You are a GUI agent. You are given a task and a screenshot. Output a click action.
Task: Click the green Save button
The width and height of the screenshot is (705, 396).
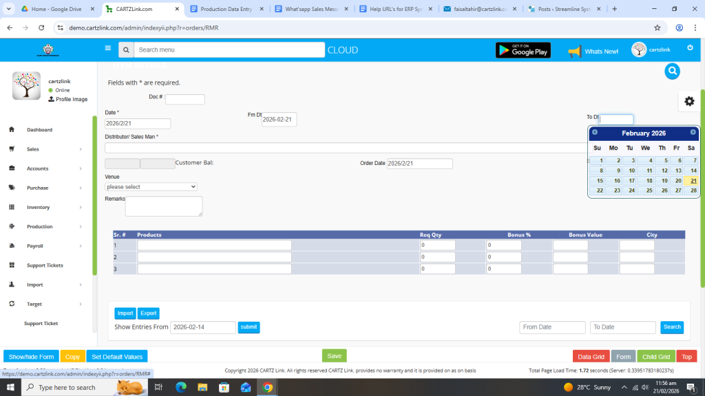tap(334, 356)
